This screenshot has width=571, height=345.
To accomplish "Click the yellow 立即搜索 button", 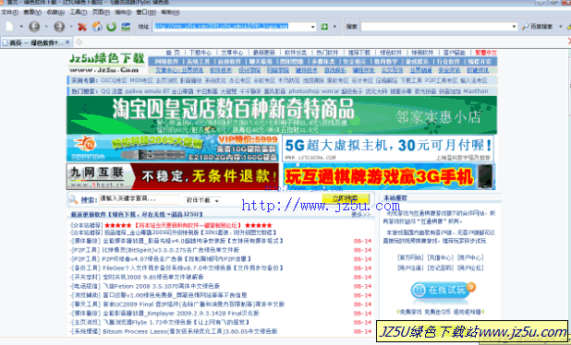I will coord(346,198).
